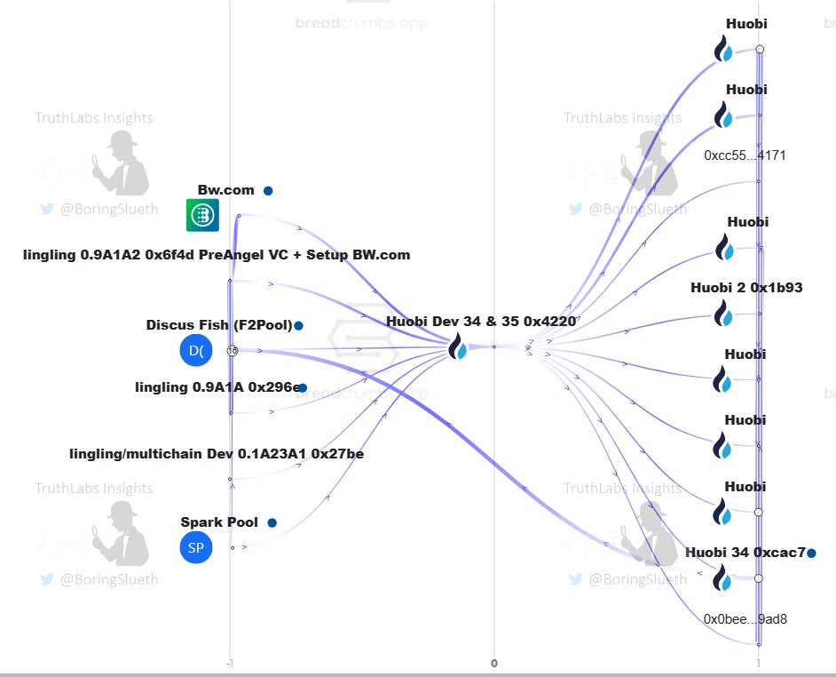Click the -1 marker on the bottom axis
Image resolution: width=836 pixels, height=677 pixels.
(x=230, y=663)
